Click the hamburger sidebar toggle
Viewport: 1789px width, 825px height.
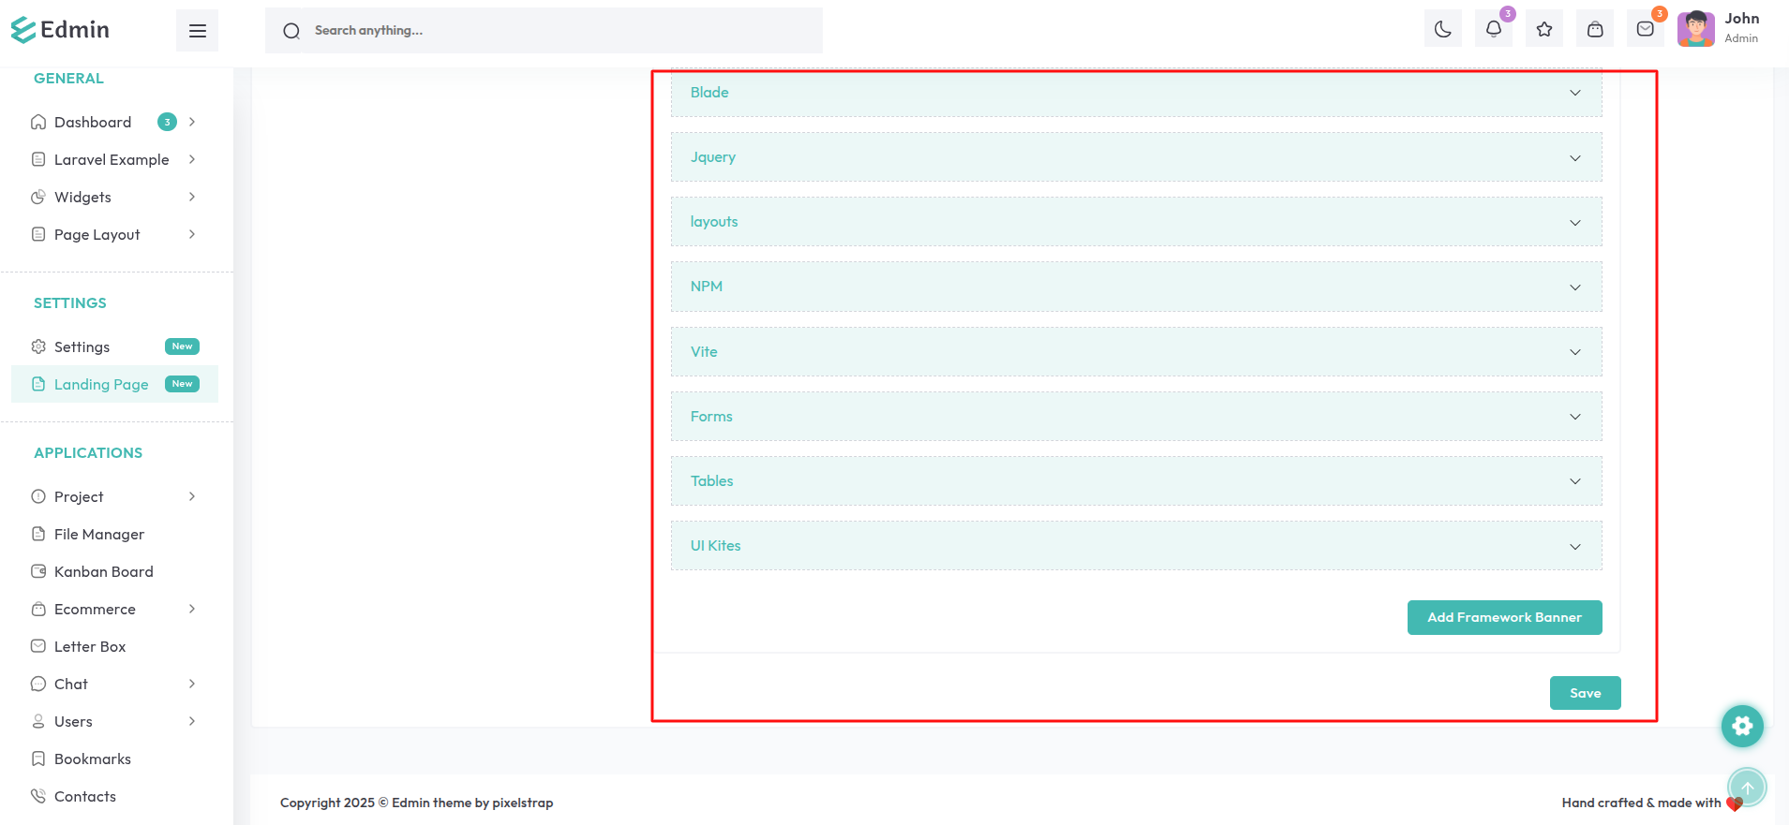point(197,31)
